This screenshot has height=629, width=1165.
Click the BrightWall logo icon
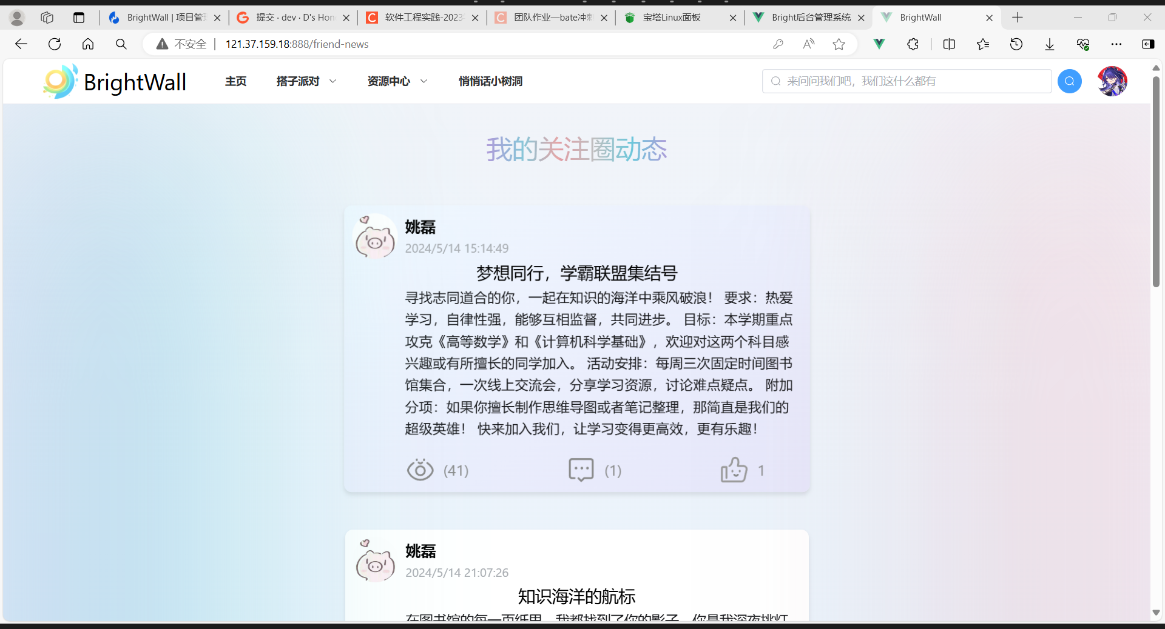60,81
